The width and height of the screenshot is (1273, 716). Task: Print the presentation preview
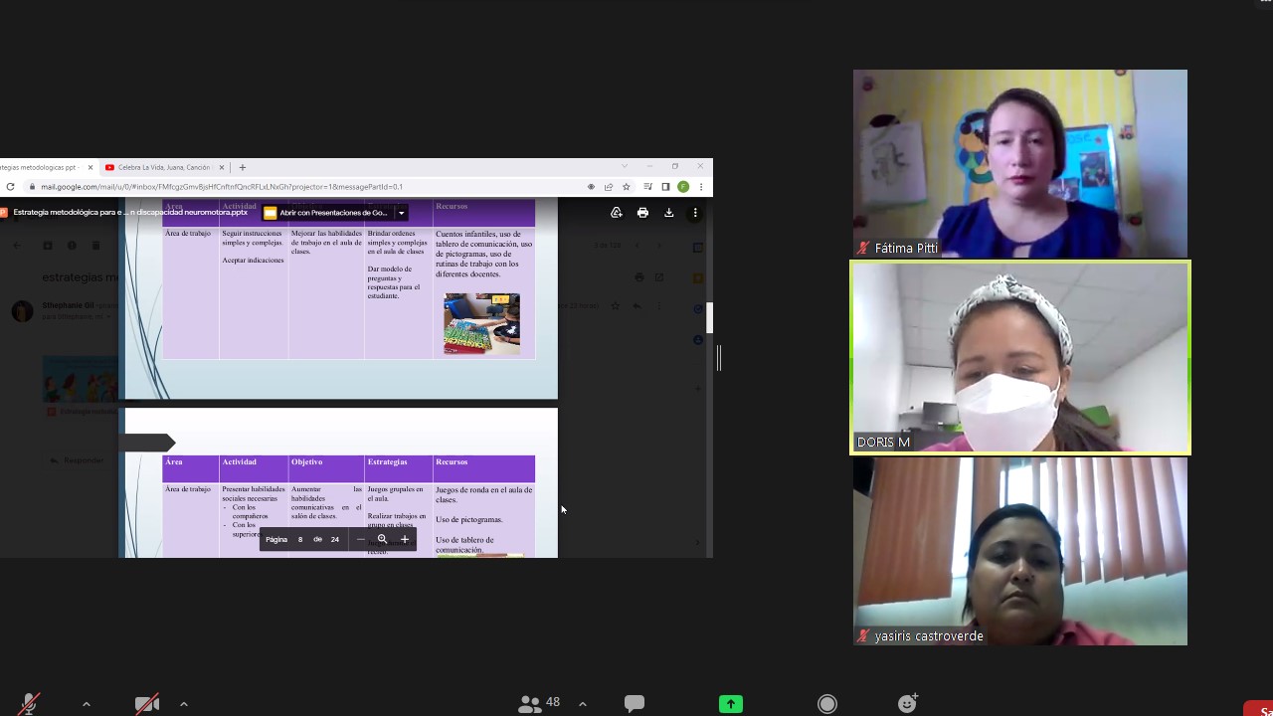642,213
